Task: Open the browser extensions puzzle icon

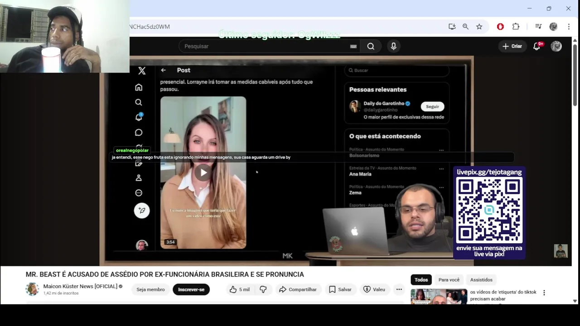Action: point(516,27)
